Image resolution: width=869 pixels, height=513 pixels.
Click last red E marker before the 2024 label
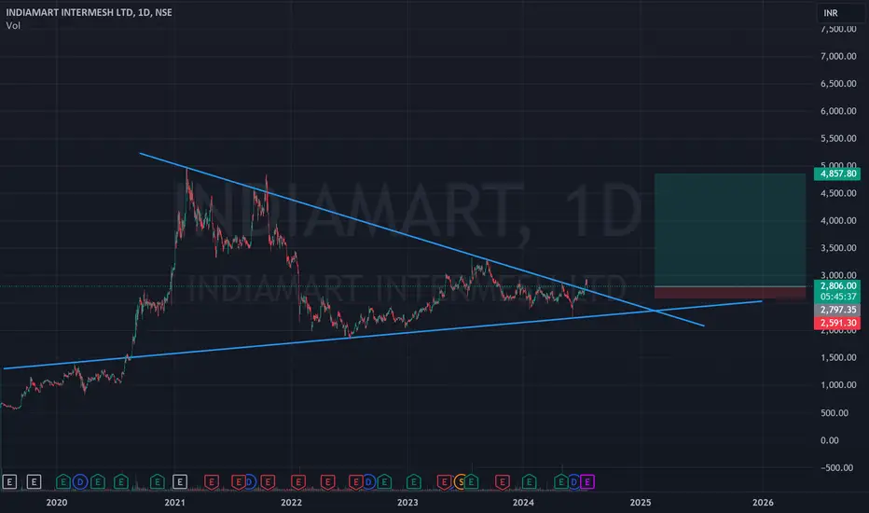503,482
